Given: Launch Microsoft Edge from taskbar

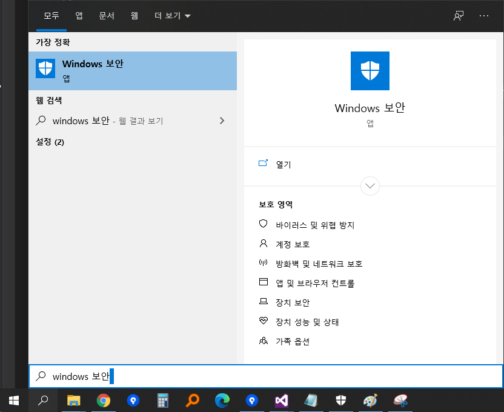Looking at the screenshot, I should tap(222, 400).
